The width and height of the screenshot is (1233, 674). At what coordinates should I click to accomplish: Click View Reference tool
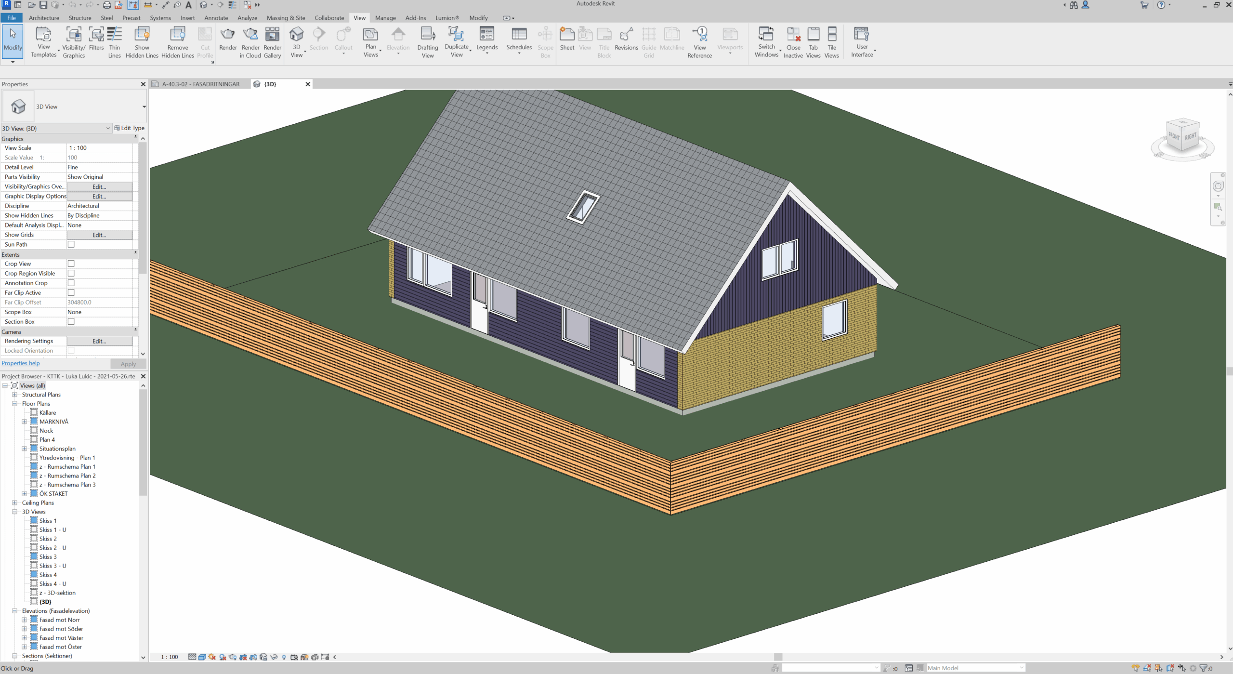(x=699, y=42)
